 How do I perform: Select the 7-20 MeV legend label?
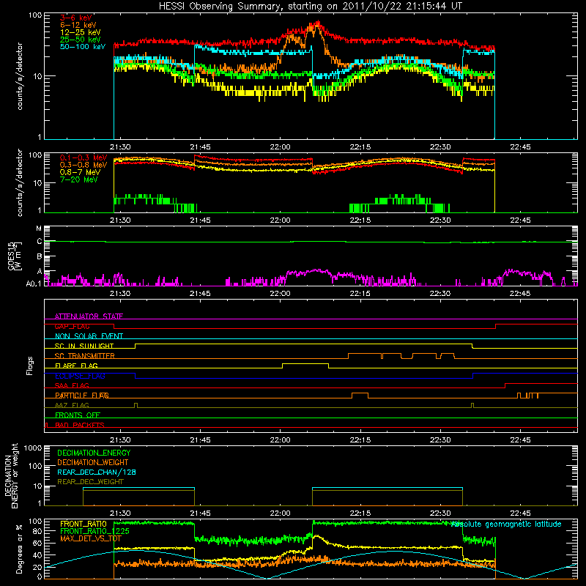coord(78,179)
